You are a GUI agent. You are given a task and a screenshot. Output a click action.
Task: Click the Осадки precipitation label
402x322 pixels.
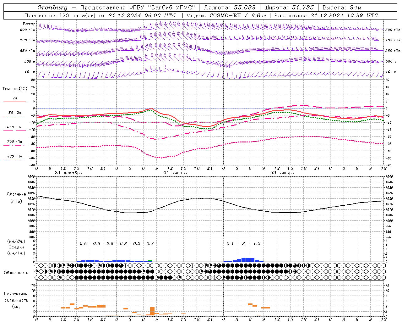[x=16, y=247]
